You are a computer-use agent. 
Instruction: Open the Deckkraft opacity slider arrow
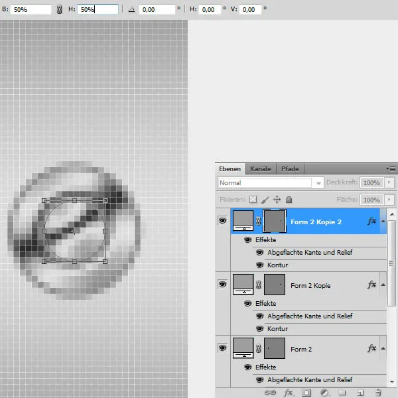pos(389,182)
